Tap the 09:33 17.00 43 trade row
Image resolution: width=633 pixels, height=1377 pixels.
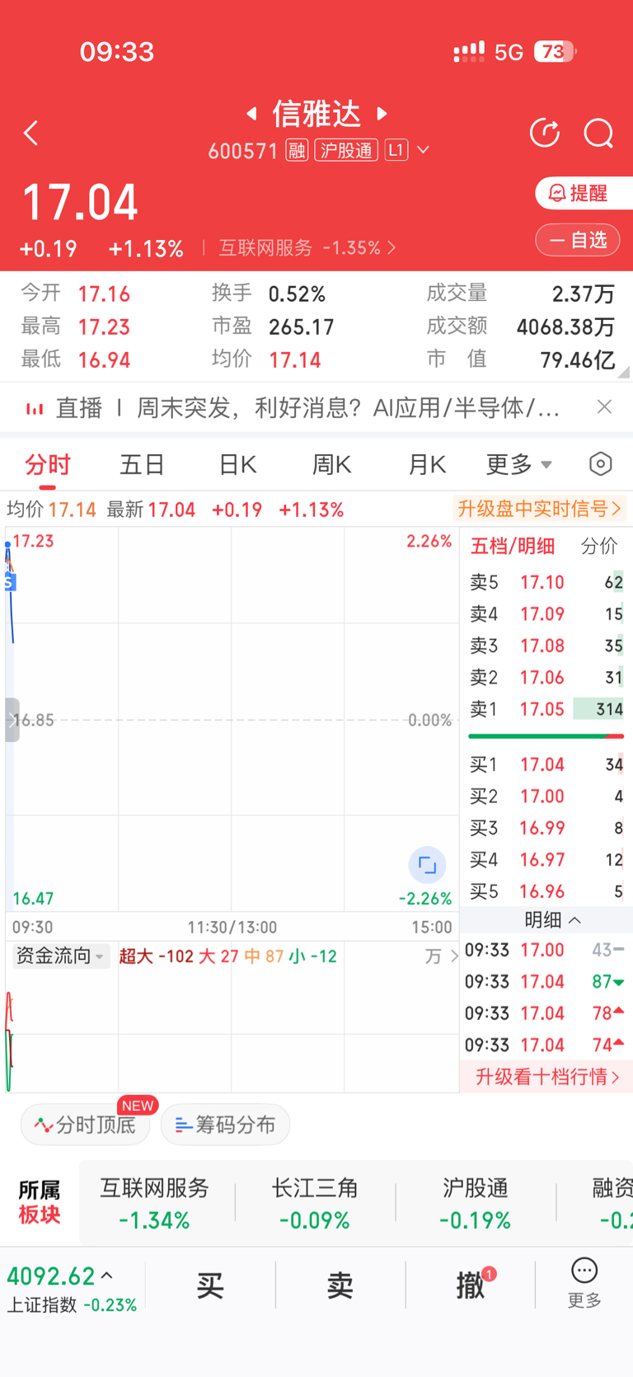pos(545,950)
